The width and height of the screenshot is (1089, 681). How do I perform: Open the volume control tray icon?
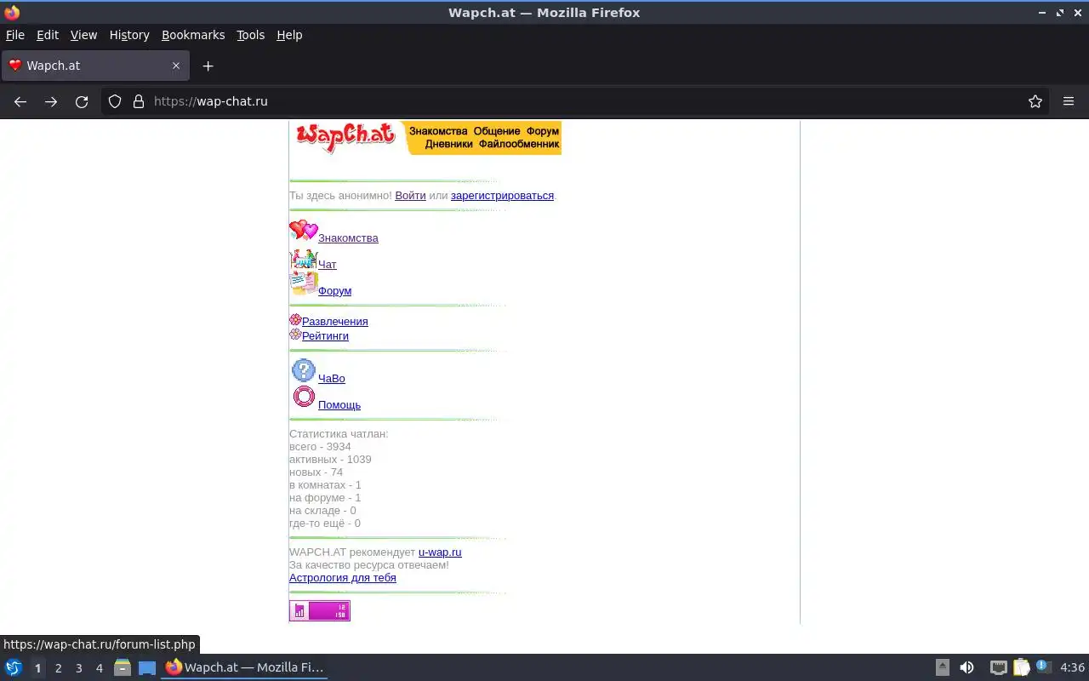pos(966,668)
